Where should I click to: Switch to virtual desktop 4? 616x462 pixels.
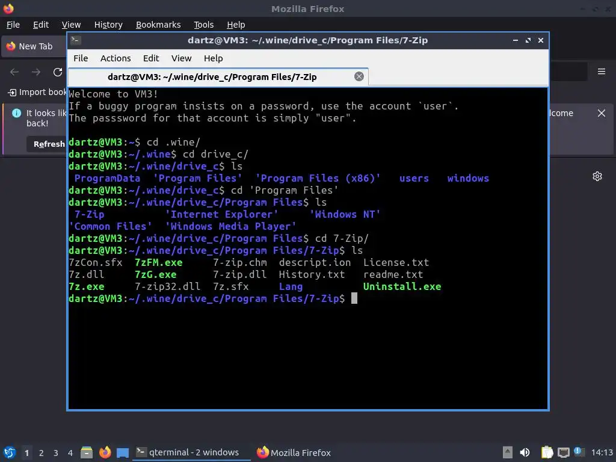pos(70,453)
